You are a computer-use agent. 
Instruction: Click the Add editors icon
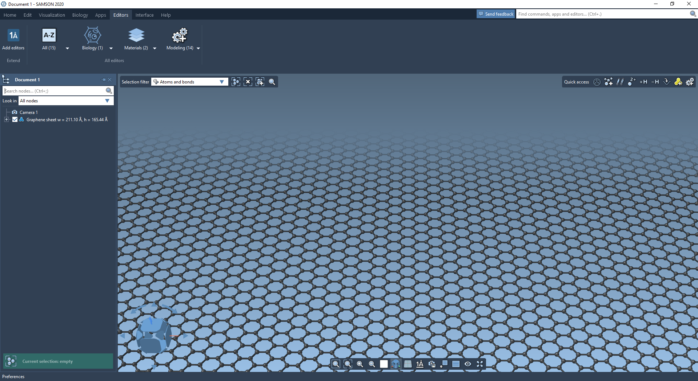pos(13,36)
